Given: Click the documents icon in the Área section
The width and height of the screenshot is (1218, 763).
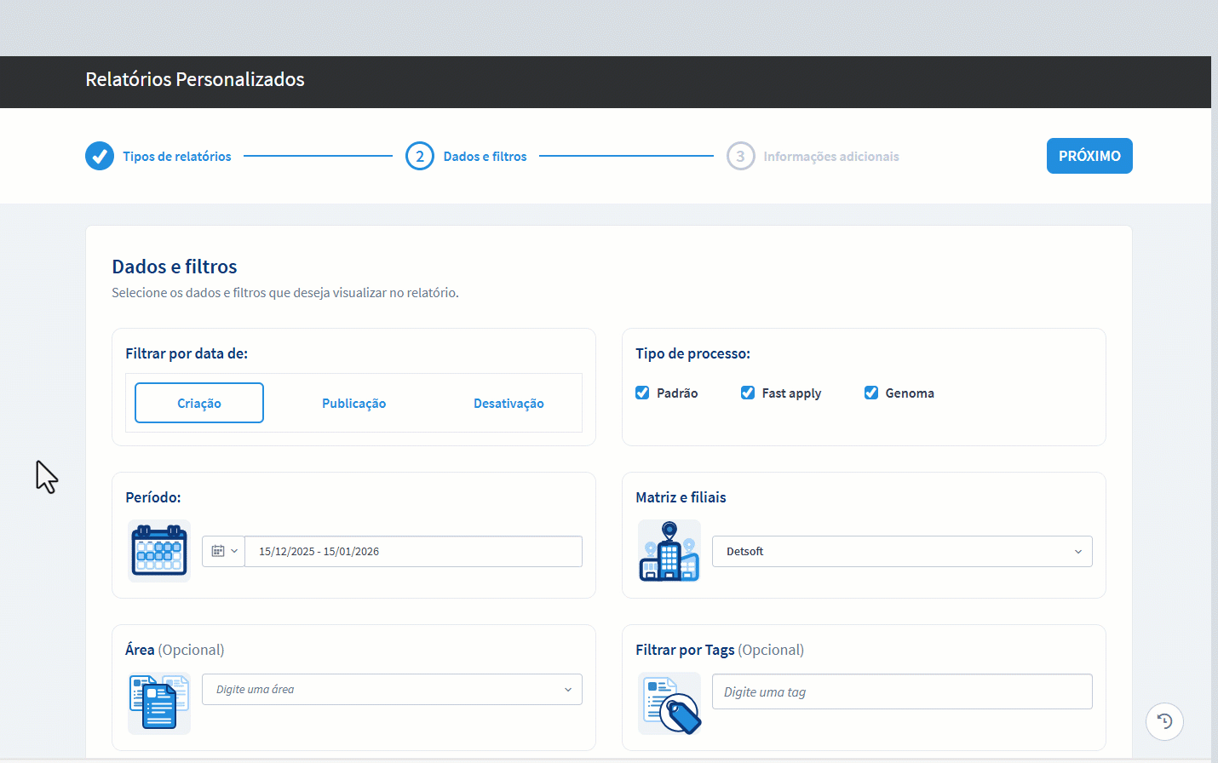Looking at the screenshot, I should pyautogui.click(x=159, y=703).
